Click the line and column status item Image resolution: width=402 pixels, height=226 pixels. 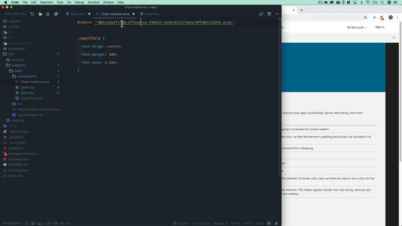(x=201, y=223)
